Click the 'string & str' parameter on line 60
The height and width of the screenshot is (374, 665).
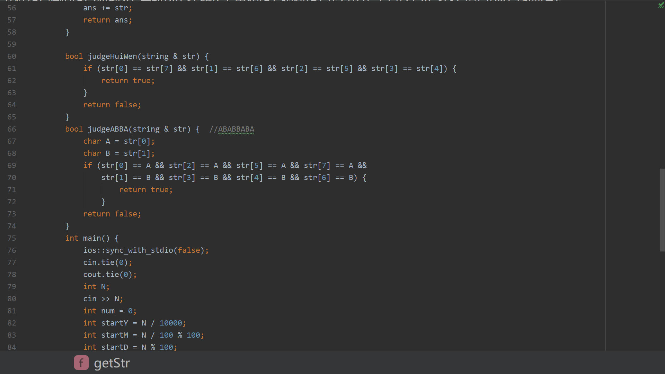point(169,56)
